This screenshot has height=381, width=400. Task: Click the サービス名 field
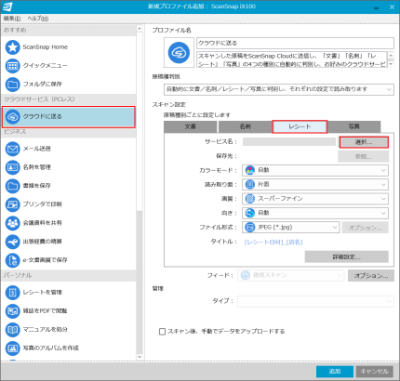pos(289,142)
